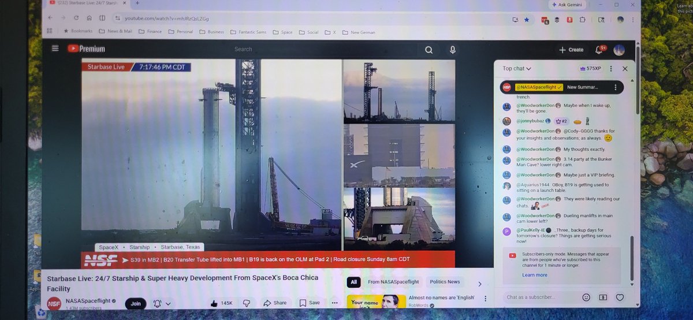The image size is (693, 320).
Task: Open a new browser tab
Action: point(137,3)
